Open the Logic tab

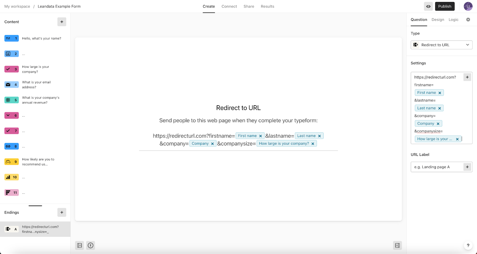453,20
